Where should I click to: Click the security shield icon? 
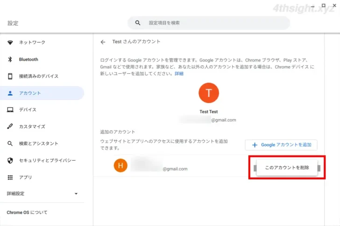coord(10,160)
